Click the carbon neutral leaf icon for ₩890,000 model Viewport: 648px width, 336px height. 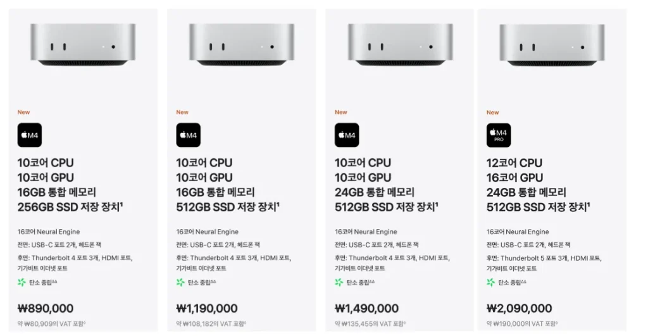pos(22,282)
